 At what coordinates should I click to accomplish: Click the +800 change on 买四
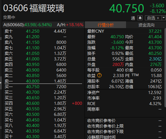77,103
